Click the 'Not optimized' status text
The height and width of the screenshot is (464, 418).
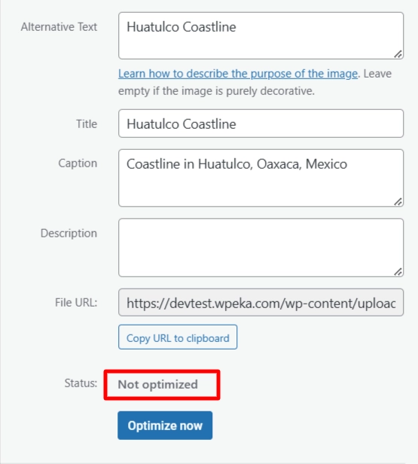[157, 384]
